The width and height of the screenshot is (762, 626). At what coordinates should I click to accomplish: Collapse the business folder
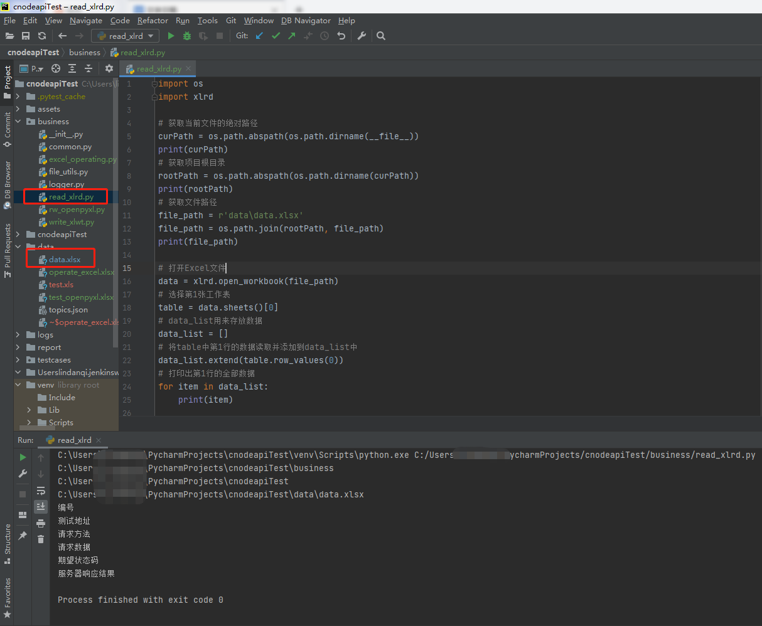(18, 122)
